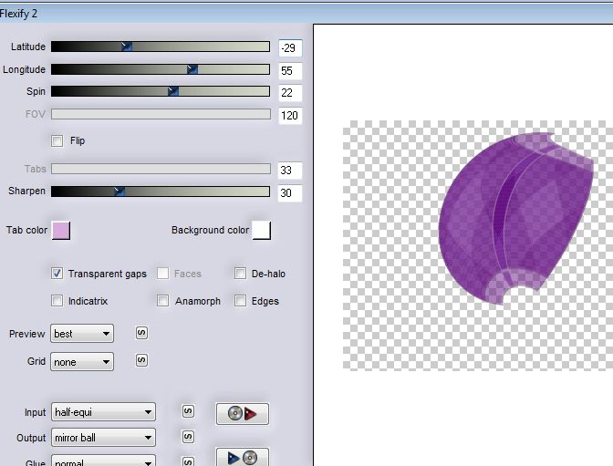The image size is (613, 466).
Task: Click the Sharpen slider handle
Action: coord(119,192)
